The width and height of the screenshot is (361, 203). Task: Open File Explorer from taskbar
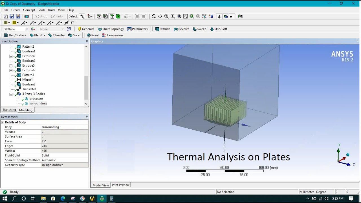point(43,198)
